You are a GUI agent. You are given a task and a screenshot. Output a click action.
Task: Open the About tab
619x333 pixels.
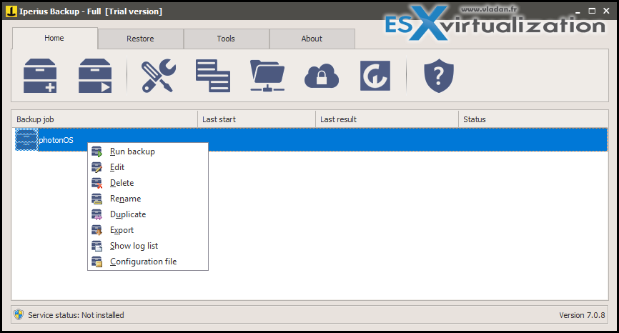pos(312,39)
